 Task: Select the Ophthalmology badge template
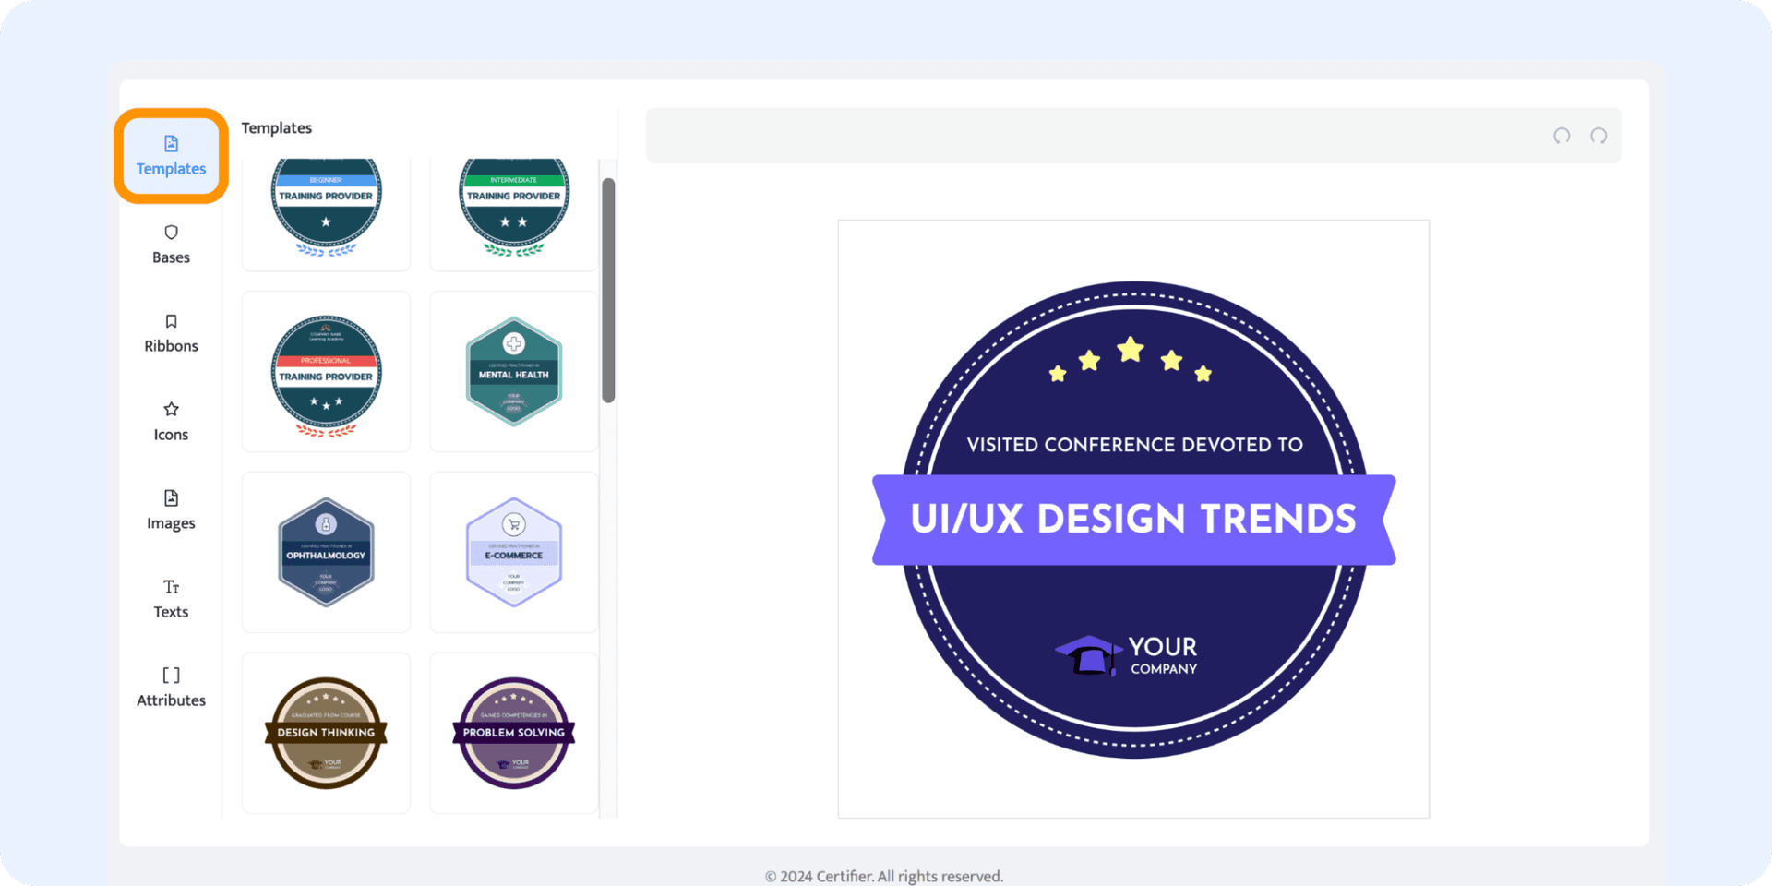pos(326,552)
